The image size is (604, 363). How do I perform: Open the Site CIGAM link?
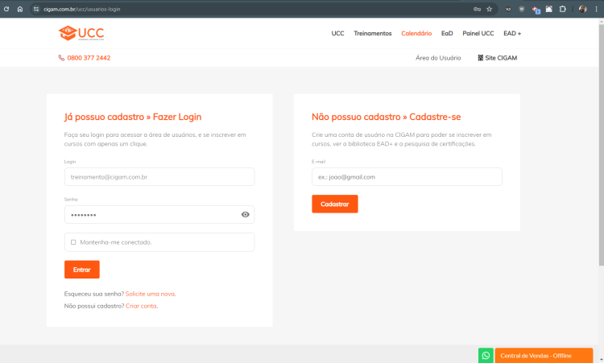pyautogui.click(x=501, y=58)
